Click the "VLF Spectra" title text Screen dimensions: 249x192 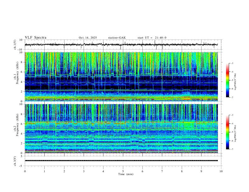point(36,38)
